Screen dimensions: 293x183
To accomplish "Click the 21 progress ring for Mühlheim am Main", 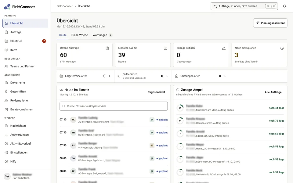I will pos(180,108).
